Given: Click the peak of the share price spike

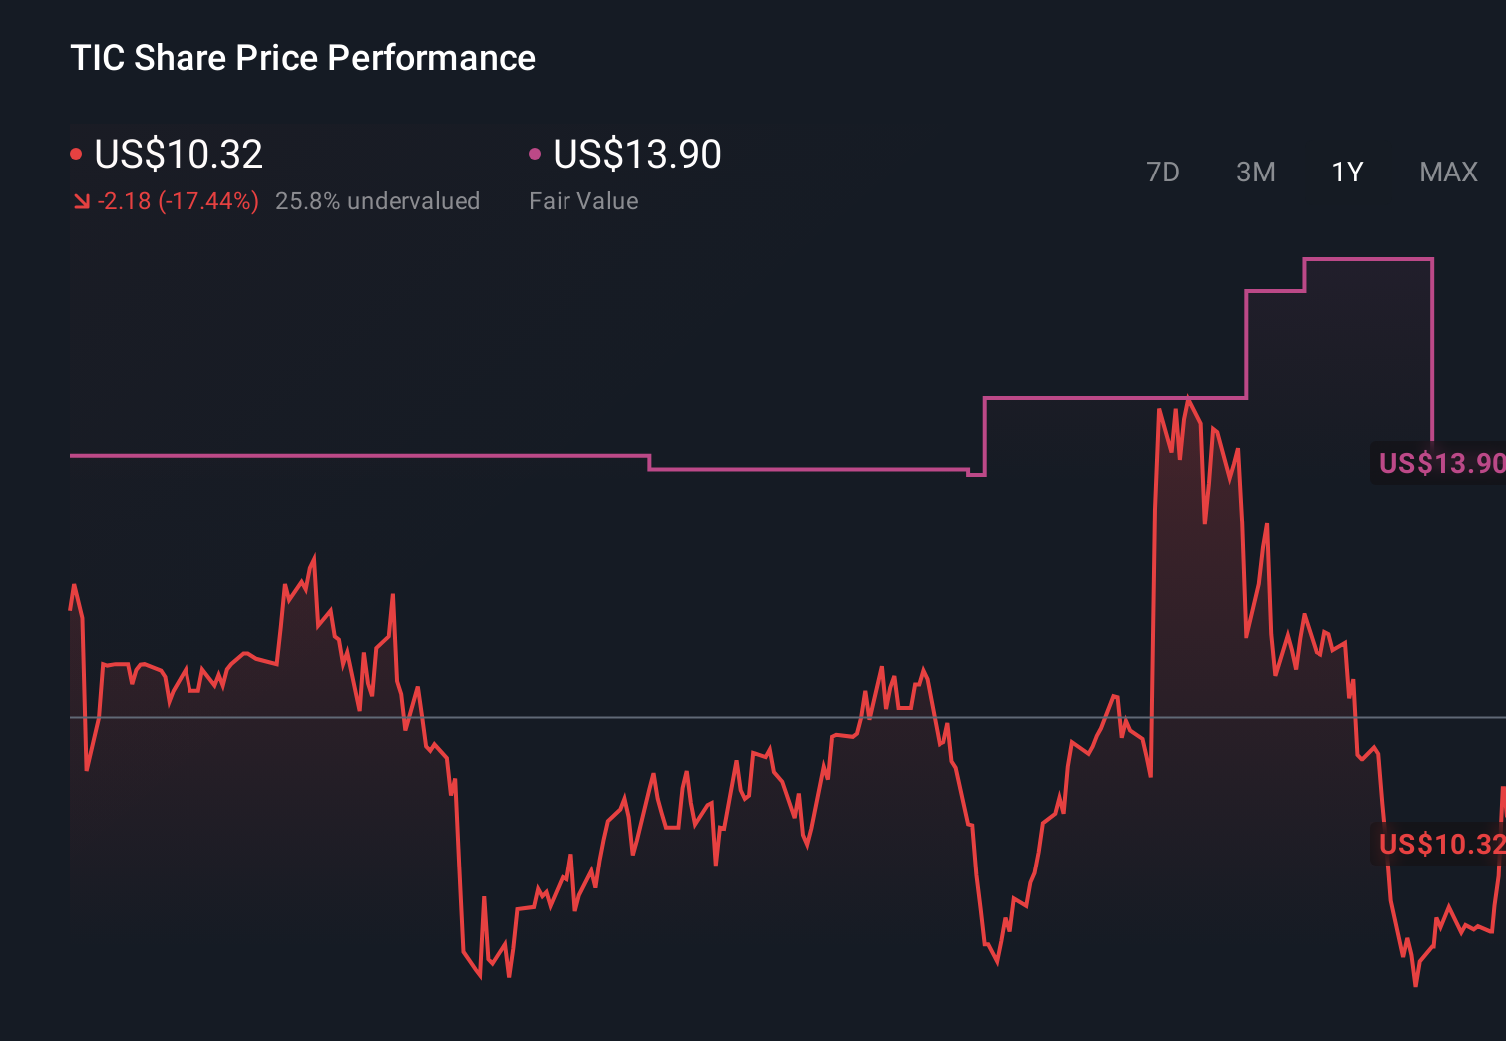Looking at the screenshot, I should 1190,396.
